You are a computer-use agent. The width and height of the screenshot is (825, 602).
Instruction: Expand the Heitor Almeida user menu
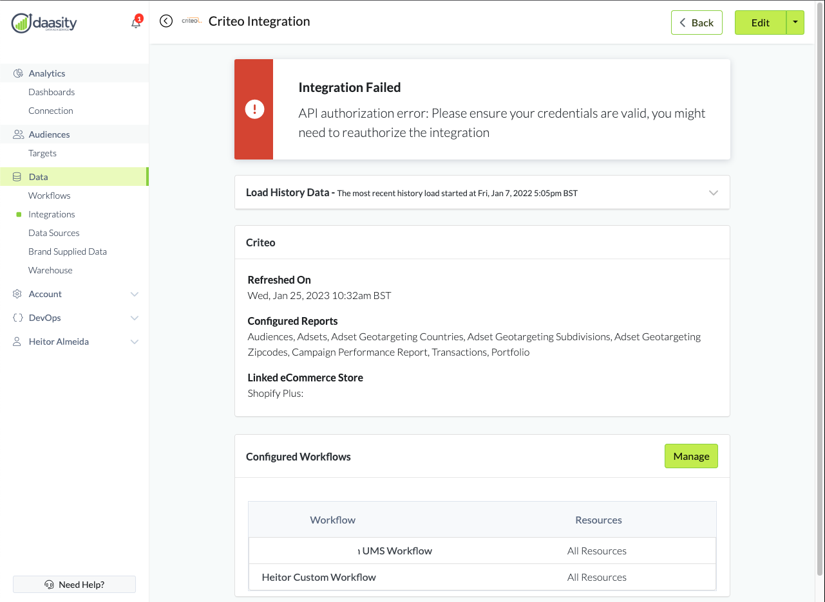click(135, 342)
